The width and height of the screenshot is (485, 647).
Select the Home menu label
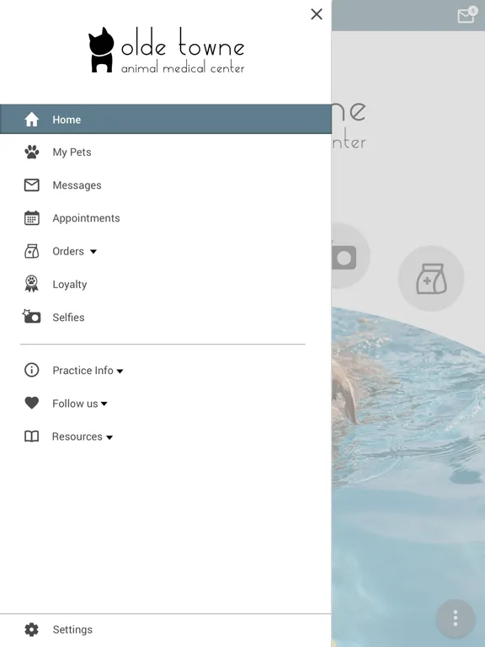click(x=67, y=120)
